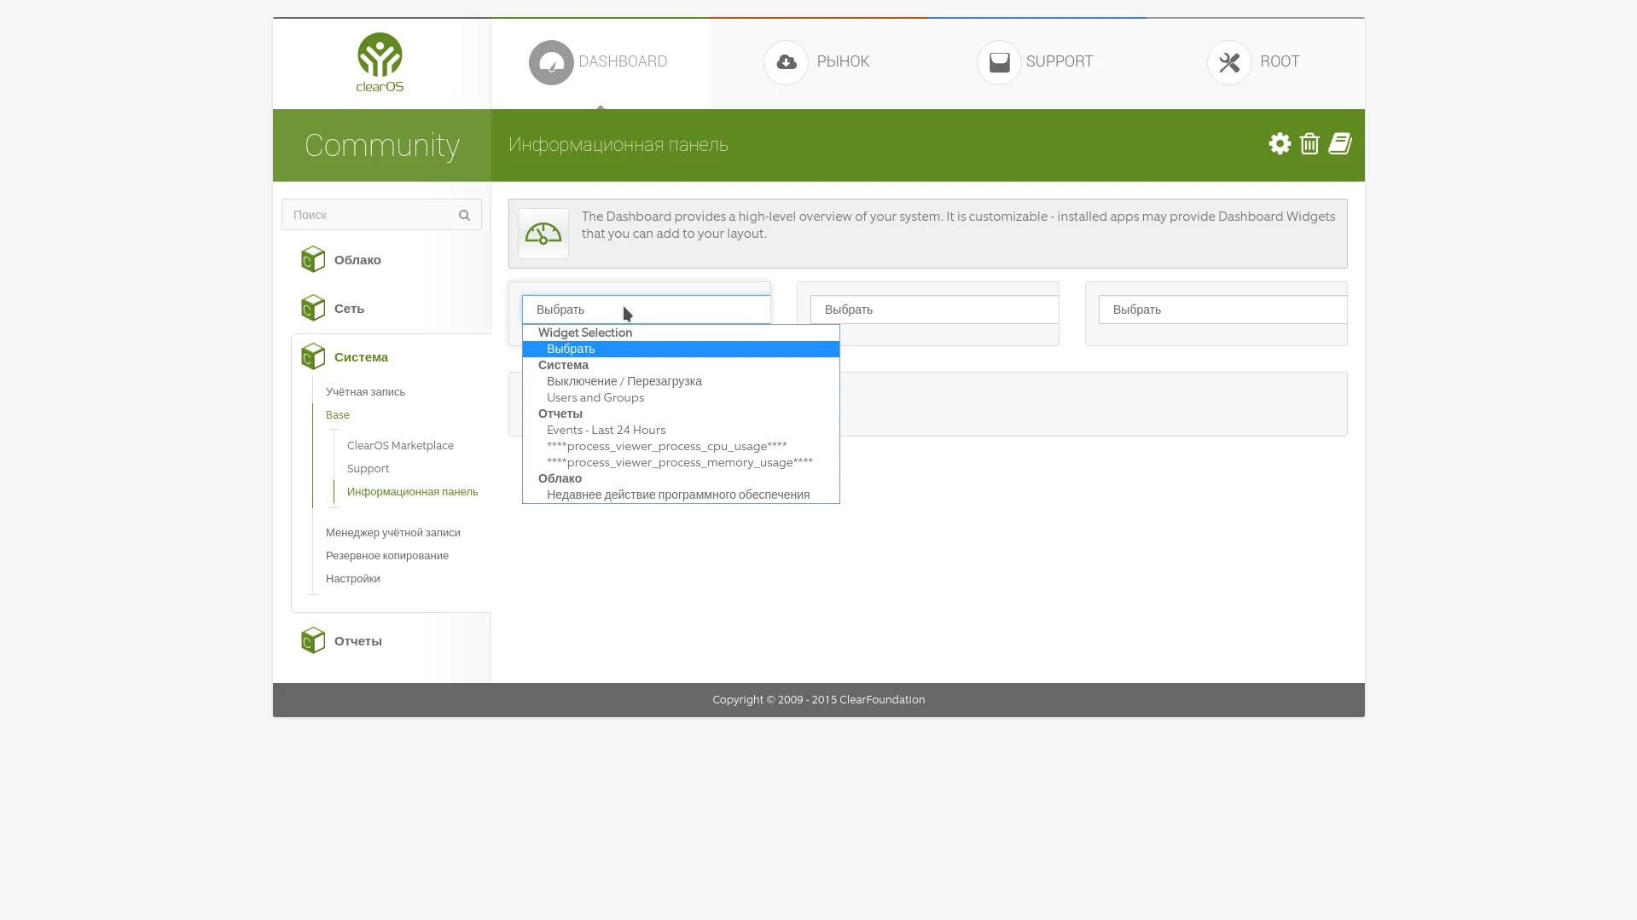Open Учётная запись in the sidebar

pyautogui.click(x=365, y=392)
